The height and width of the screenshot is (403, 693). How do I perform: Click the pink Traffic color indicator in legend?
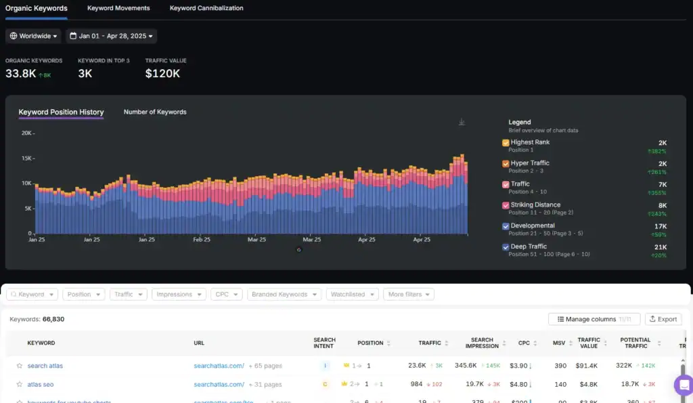coord(505,184)
